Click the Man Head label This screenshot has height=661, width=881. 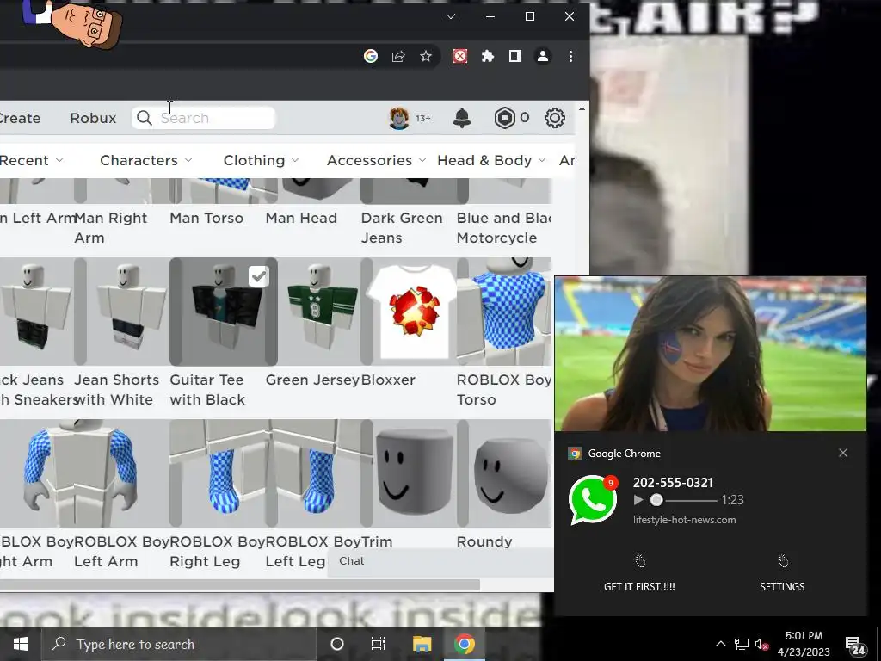click(301, 218)
